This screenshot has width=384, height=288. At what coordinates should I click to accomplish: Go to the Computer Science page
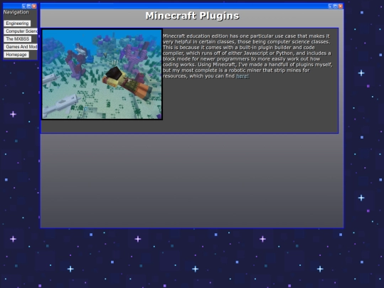(x=21, y=31)
